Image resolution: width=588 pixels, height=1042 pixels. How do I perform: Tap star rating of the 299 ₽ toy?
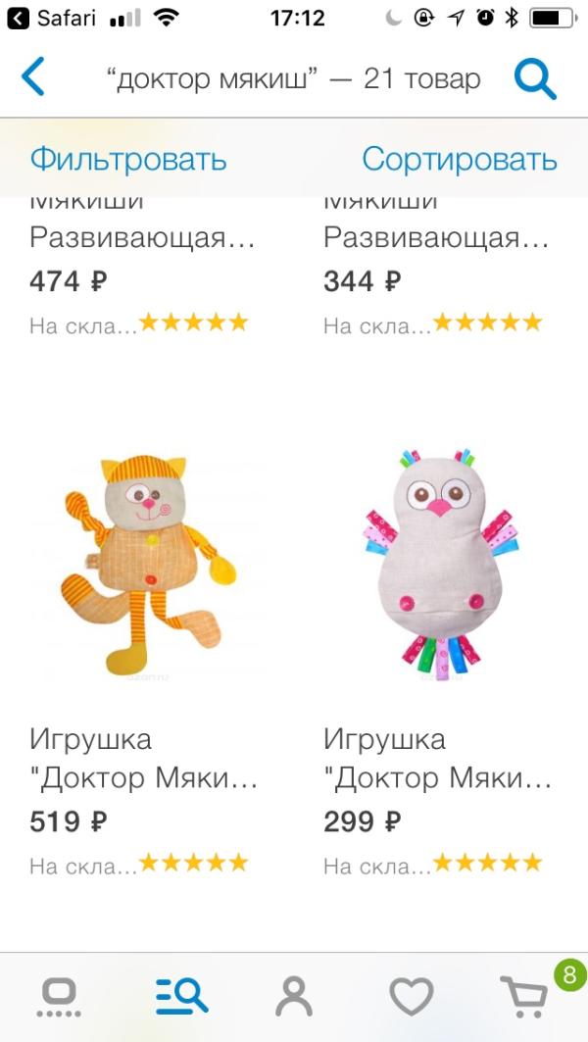click(x=488, y=864)
